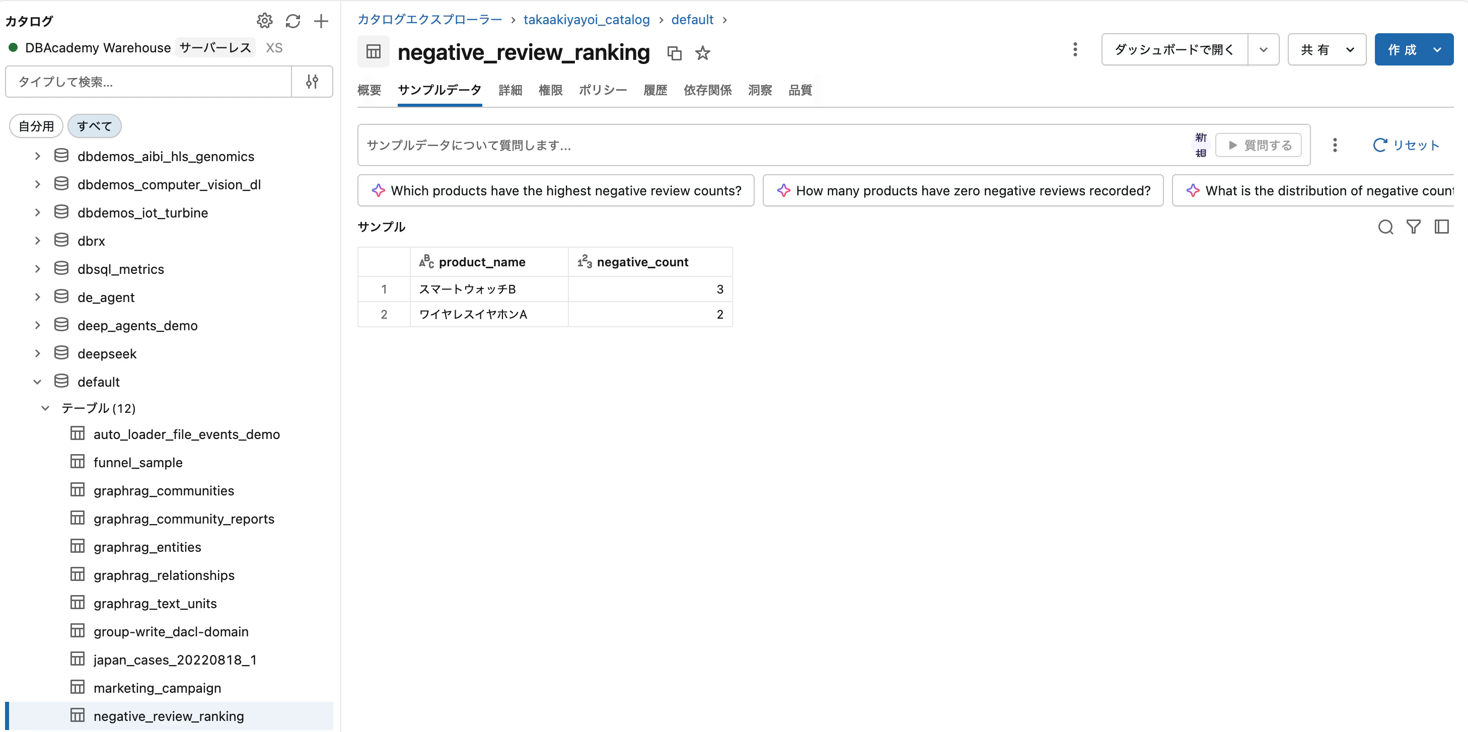The height and width of the screenshot is (732, 1468).
Task: Switch to the 自分用 filter pill
Action: 35,125
